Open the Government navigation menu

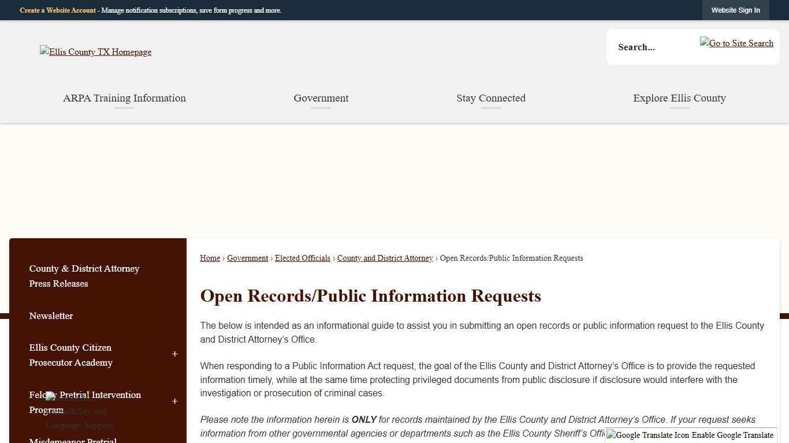[x=321, y=98]
